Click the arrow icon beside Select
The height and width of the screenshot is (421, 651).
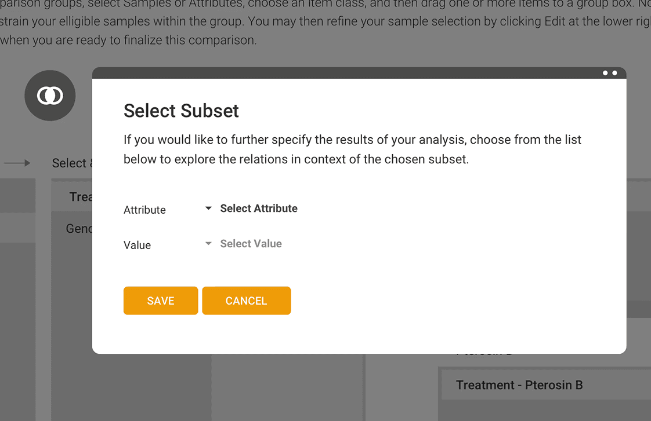17,163
